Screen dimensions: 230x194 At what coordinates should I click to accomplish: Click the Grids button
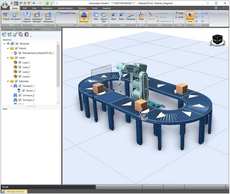point(179,17)
